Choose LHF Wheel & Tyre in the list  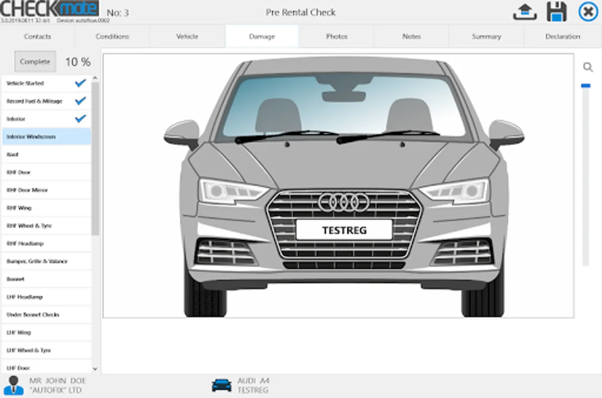pos(47,350)
